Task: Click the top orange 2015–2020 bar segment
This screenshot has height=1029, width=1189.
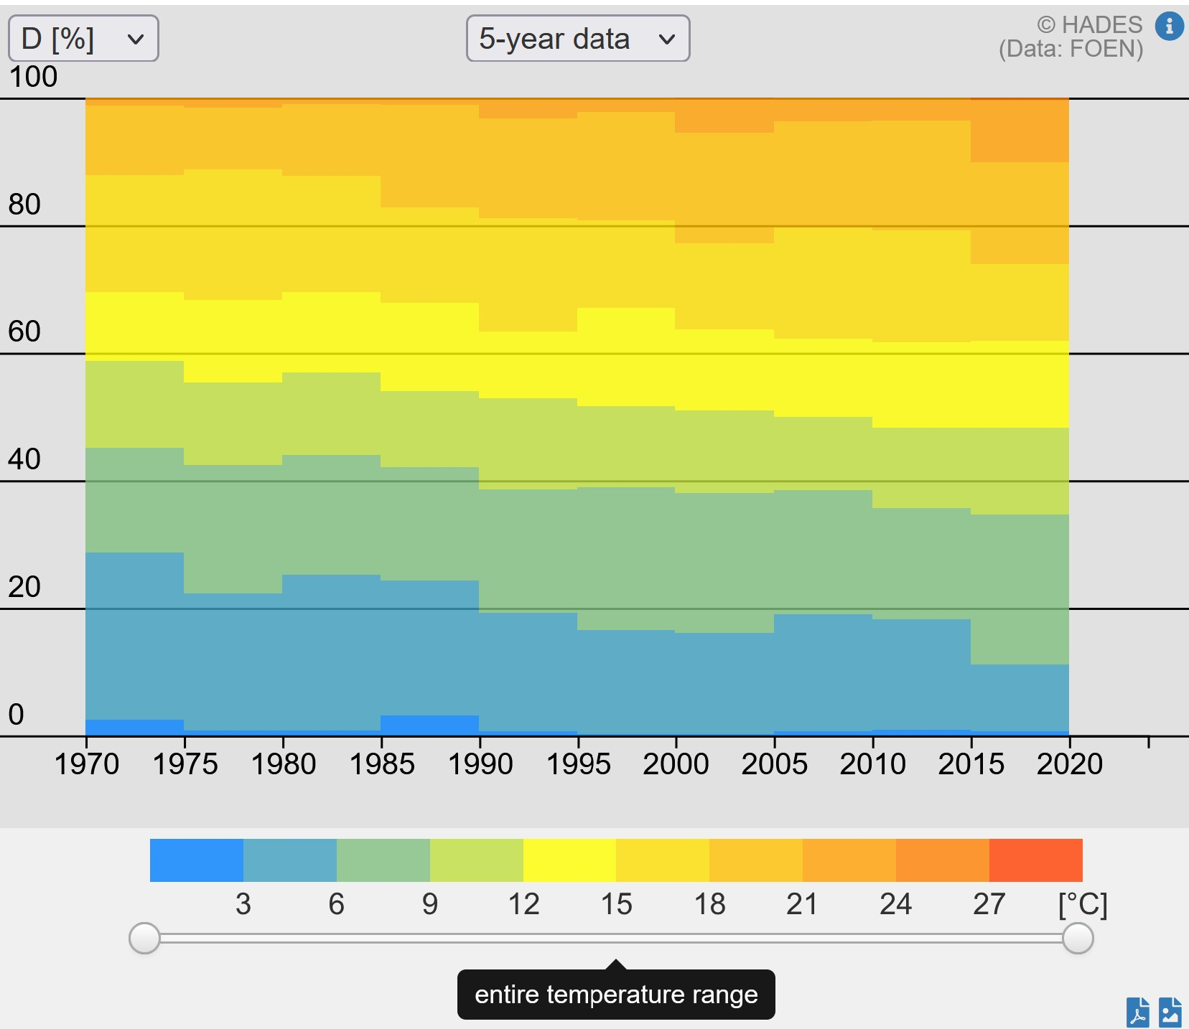Action: pyautogui.click(x=1020, y=131)
